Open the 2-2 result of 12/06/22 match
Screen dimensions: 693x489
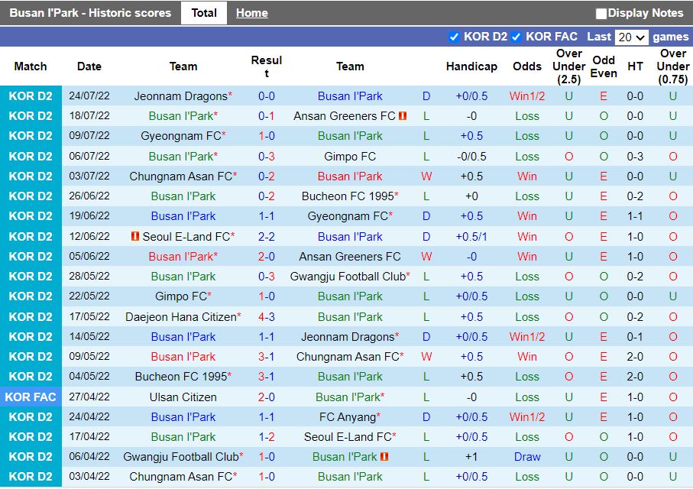tap(267, 237)
